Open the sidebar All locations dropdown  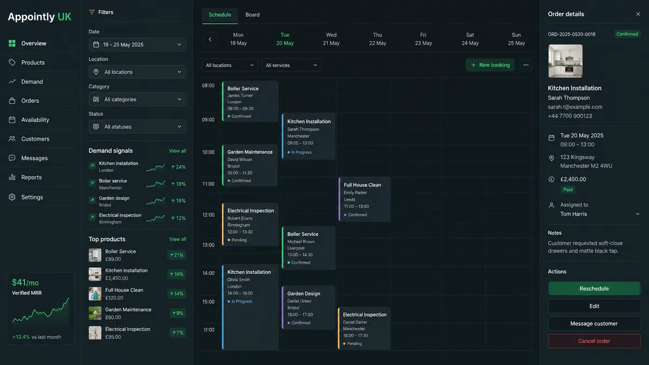pos(137,72)
